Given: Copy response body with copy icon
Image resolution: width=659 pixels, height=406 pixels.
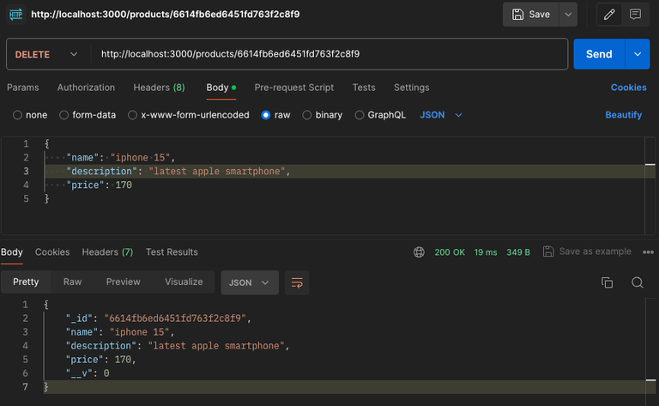Looking at the screenshot, I should point(607,282).
